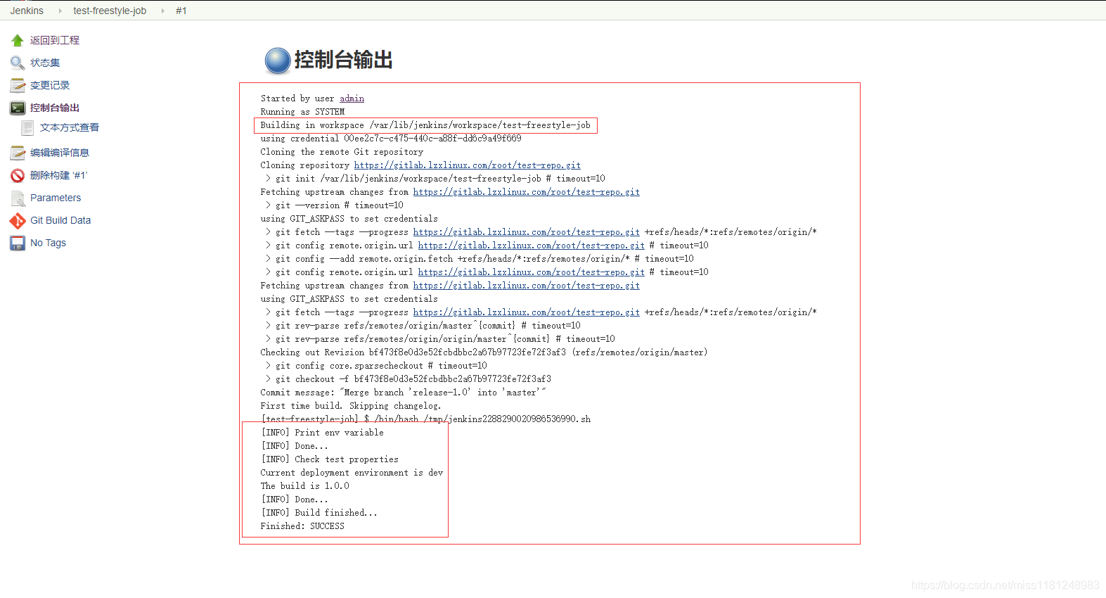Viewport: 1106px width, 598px height.
Task: Click 'Cloning the remote Git repository' line
Action: coord(342,152)
